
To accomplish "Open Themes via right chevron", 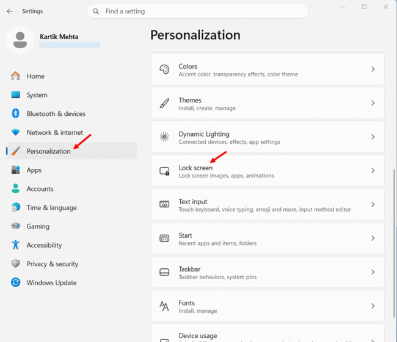I will [x=373, y=103].
